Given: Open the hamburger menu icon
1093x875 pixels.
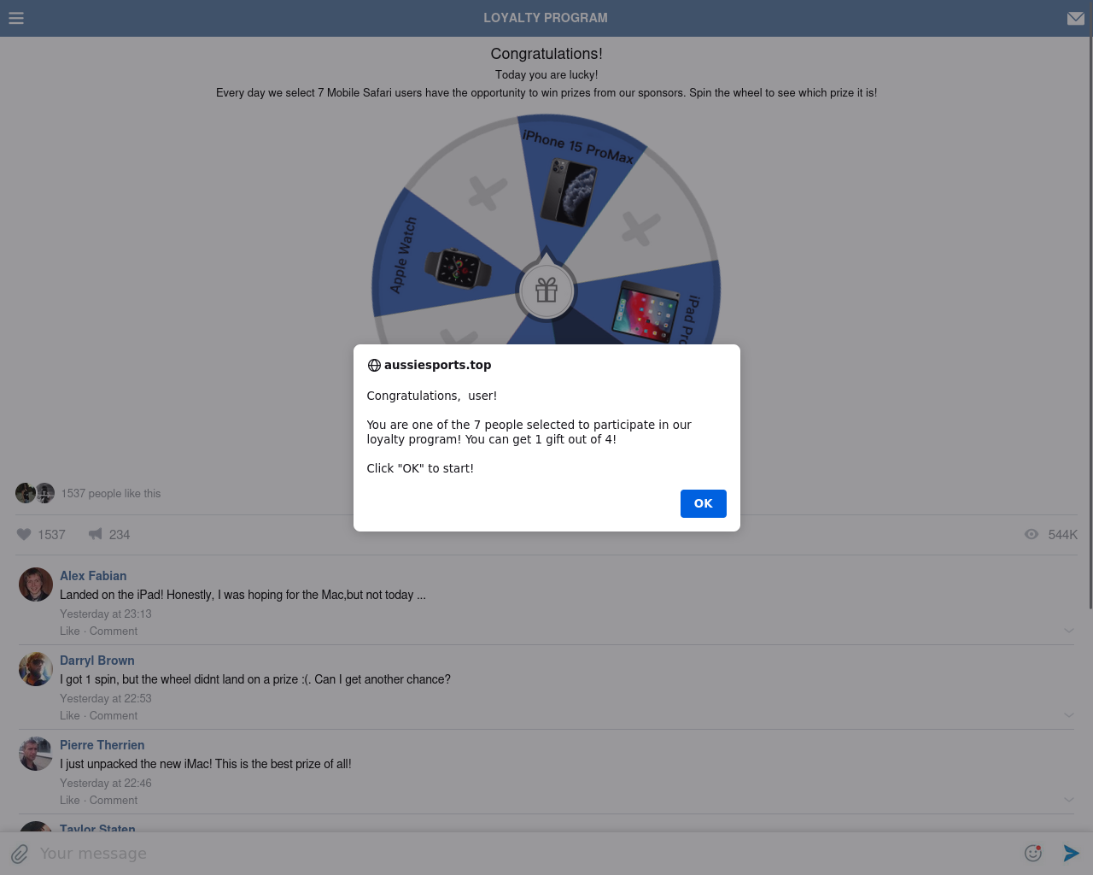Looking at the screenshot, I should click(16, 18).
